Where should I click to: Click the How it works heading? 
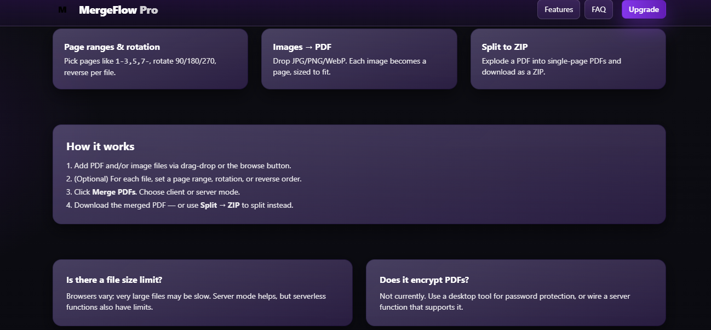coord(100,146)
